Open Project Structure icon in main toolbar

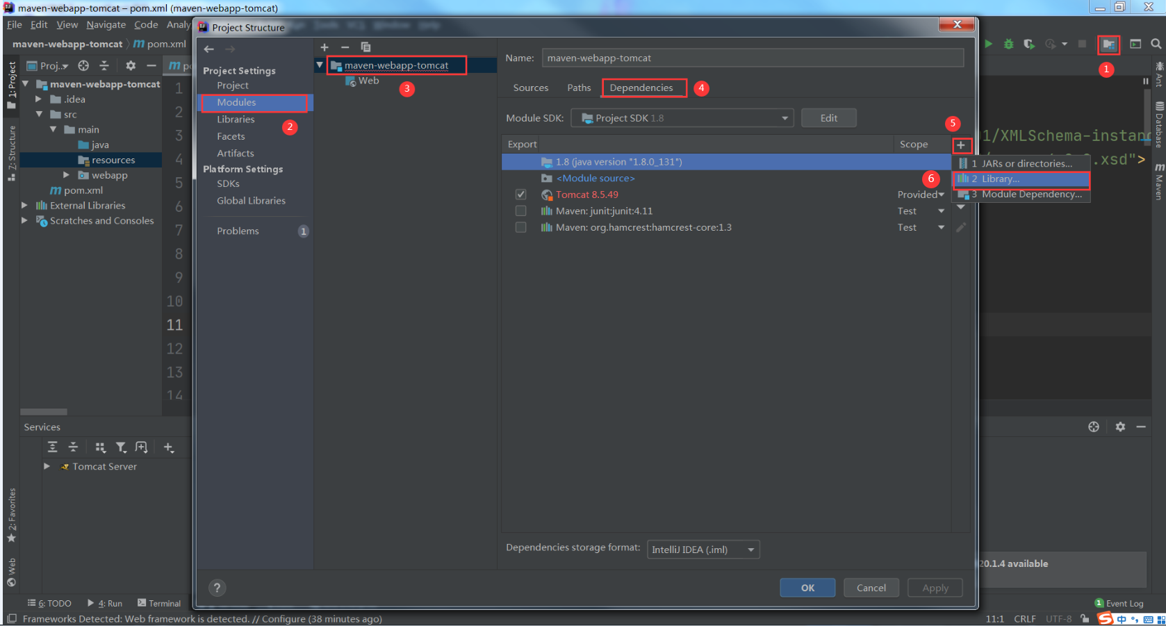pos(1108,44)
